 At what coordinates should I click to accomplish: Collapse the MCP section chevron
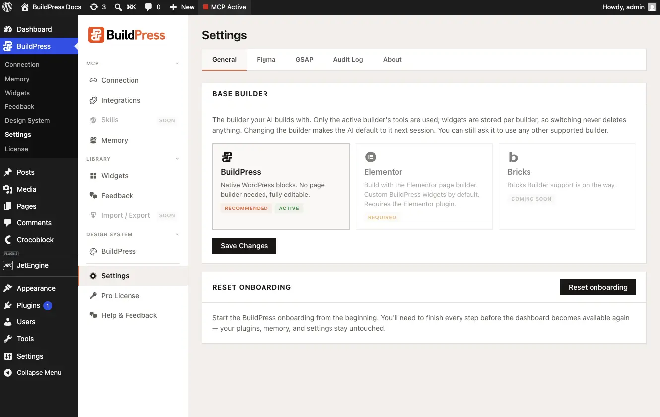[177, 63]
